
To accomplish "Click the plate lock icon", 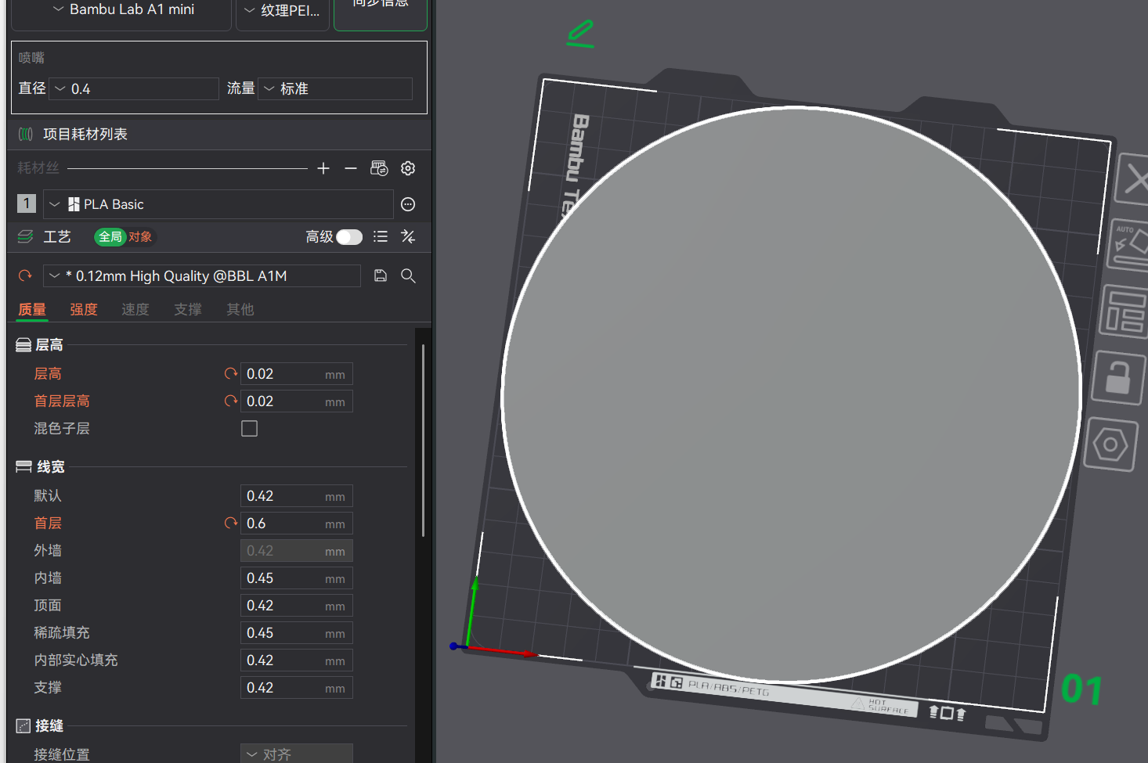I will tap(1118, 378).
